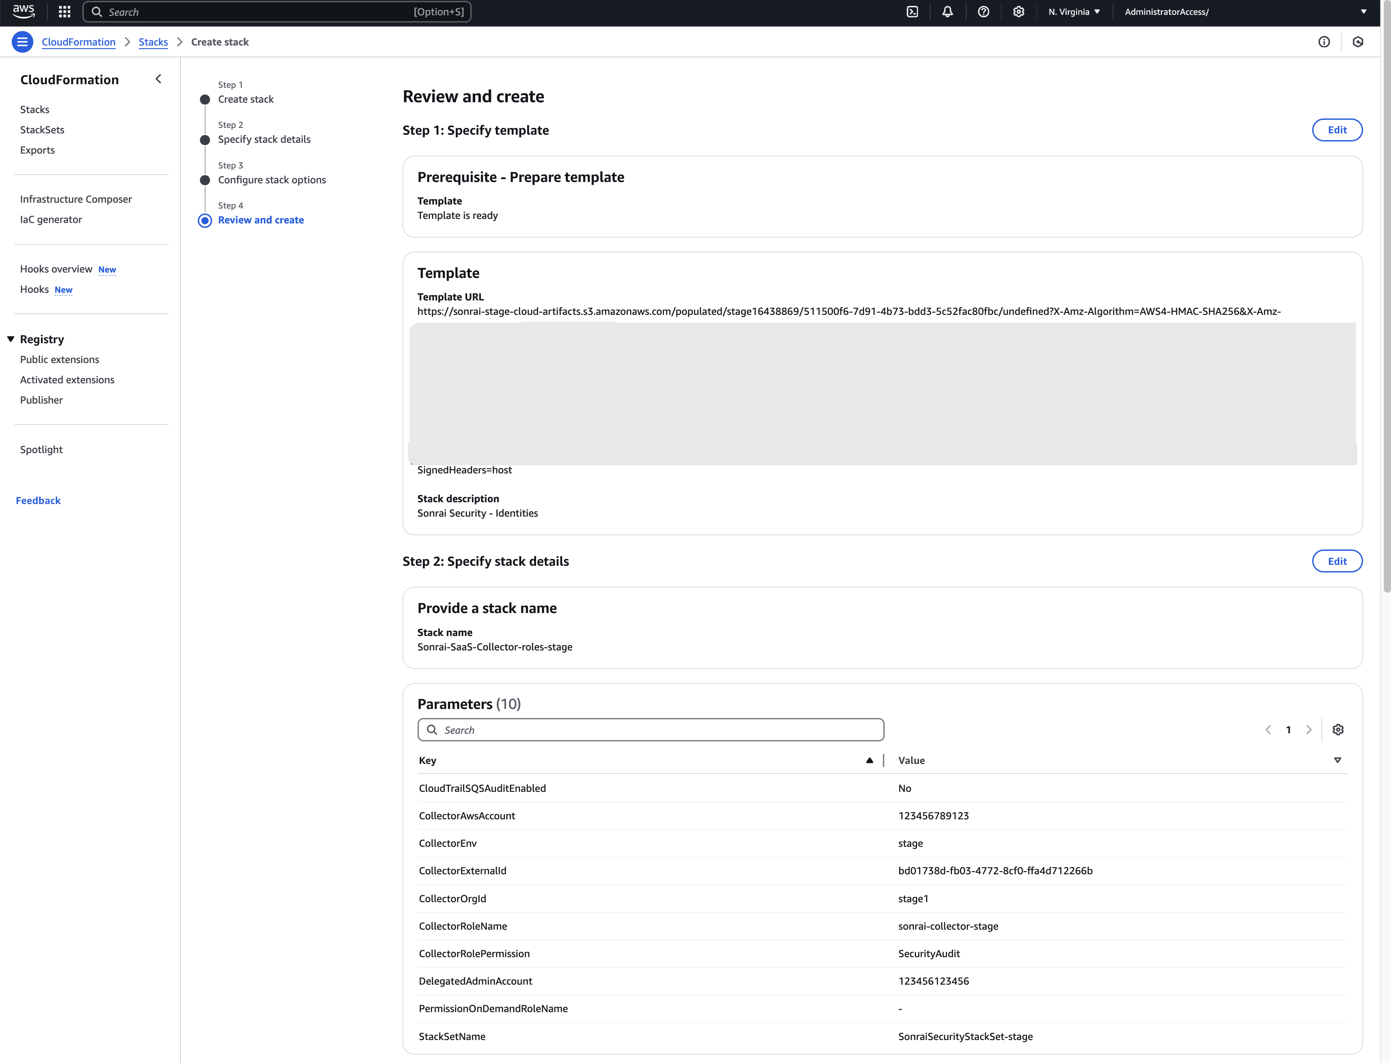
Task: Collapse the CloudFormation side navigation
Action: pyautogui.click(x=158, y=79)
